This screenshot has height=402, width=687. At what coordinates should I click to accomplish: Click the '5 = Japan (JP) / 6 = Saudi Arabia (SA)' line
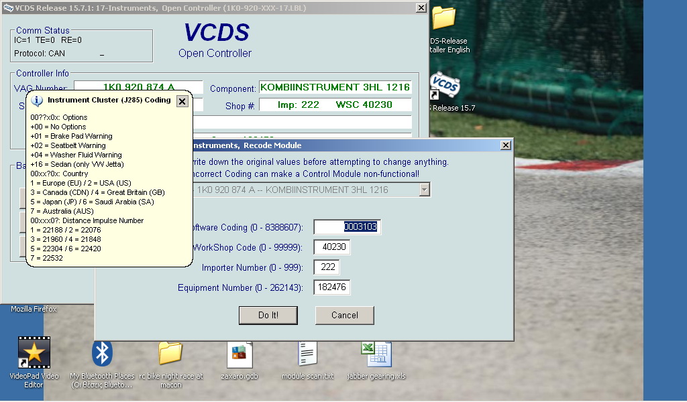(x=93, y=202)
